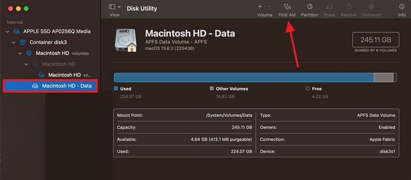Click the 245.11 GB capacity box
411x180 pixels.
click(376, 40)
